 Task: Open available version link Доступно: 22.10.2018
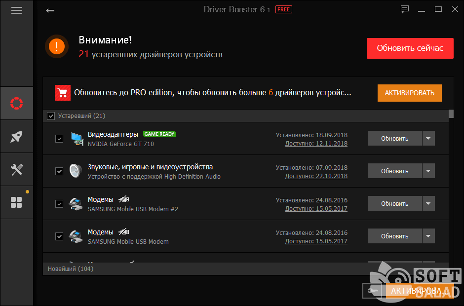(316, 176)
